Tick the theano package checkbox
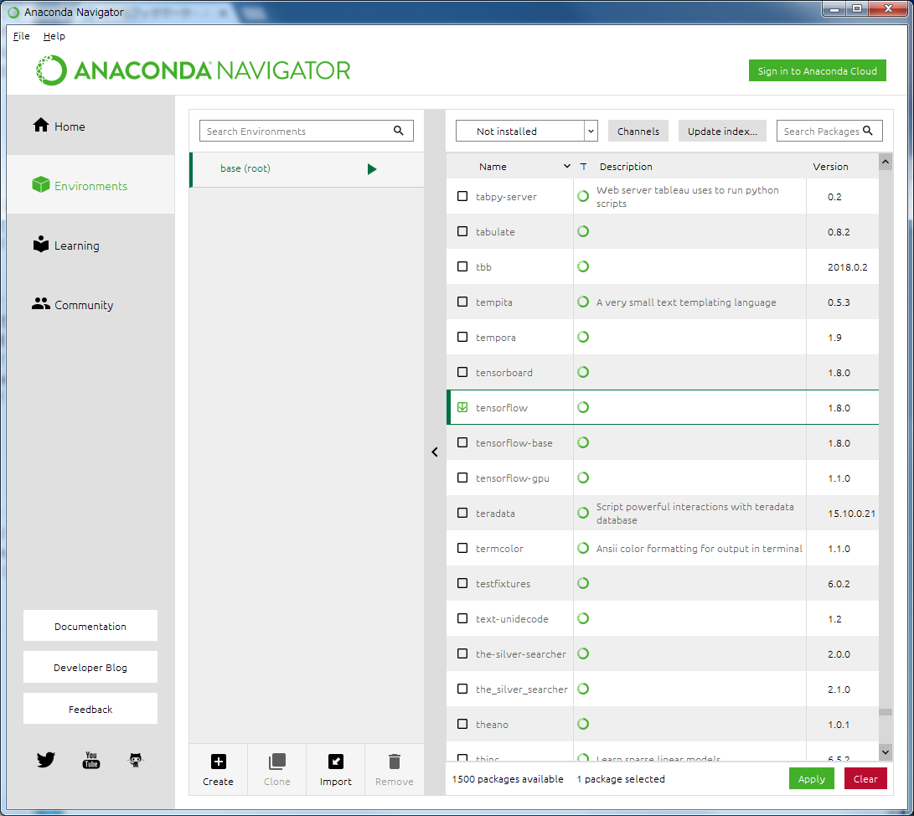The height and width of the screenshot is (816, 914). pyautogui.click(x=462, y=724)
